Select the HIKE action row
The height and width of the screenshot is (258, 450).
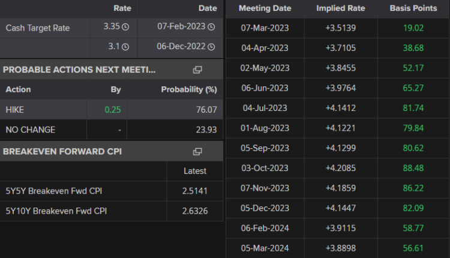(15, 110)
